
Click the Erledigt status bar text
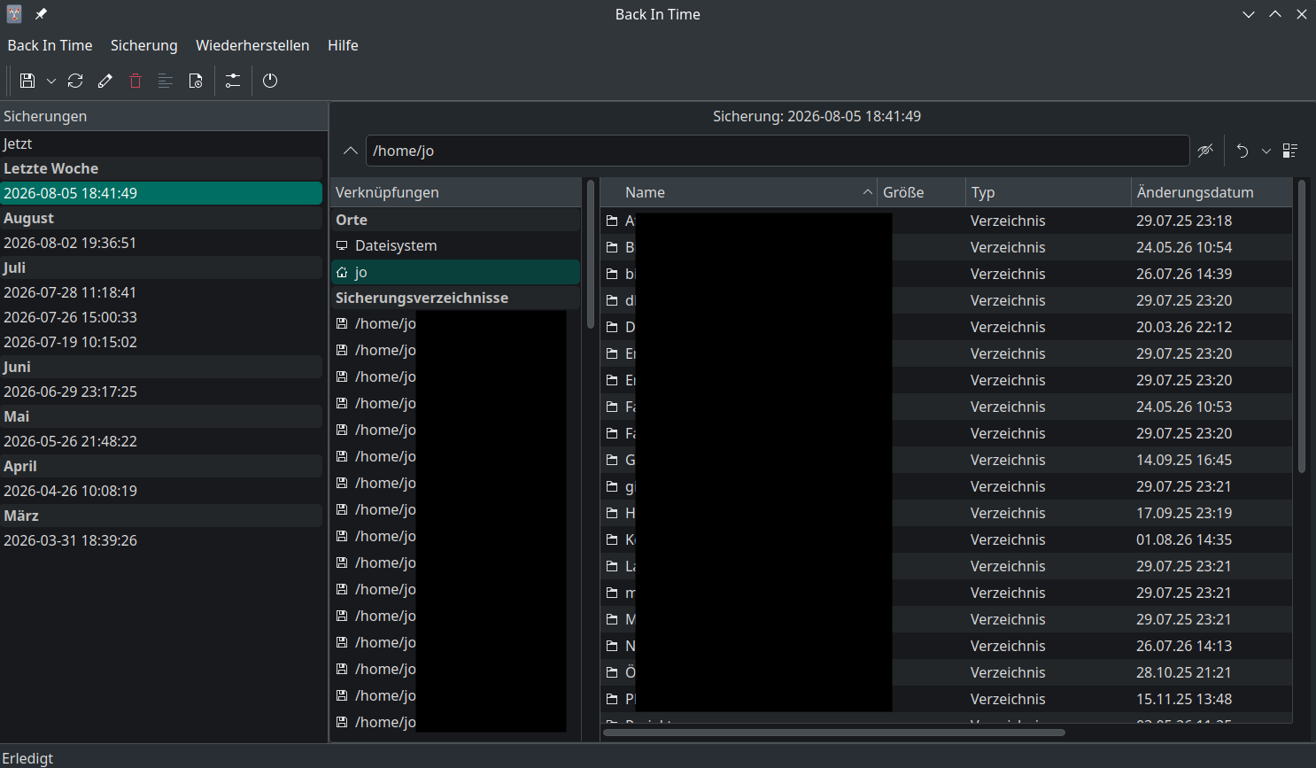(27, 758)
